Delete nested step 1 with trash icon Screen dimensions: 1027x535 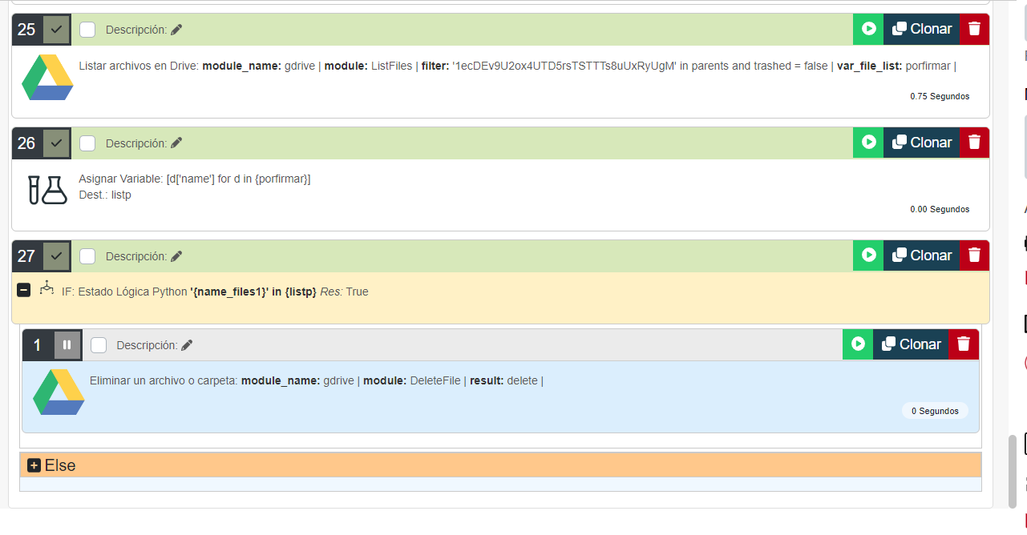(x=964, y=344)
